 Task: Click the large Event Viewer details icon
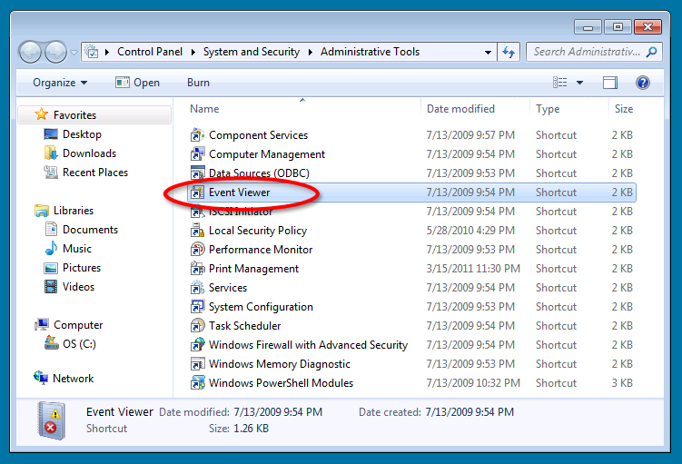(52, 420)
